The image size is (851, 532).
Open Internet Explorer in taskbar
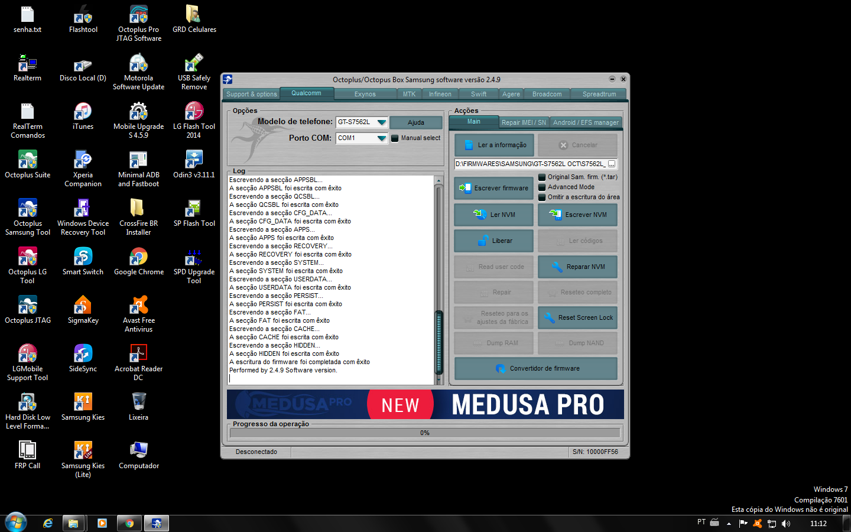click(x=48, y=523)
